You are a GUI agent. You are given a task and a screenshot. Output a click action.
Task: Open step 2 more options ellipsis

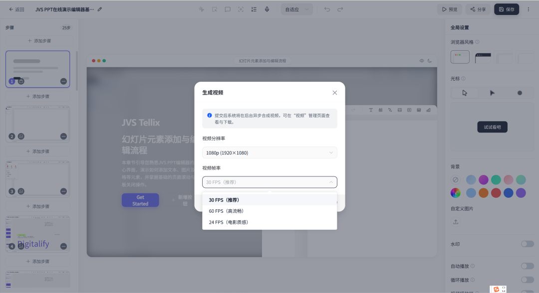63,136
